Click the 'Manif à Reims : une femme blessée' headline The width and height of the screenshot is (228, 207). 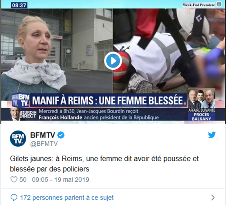(108, 101)
